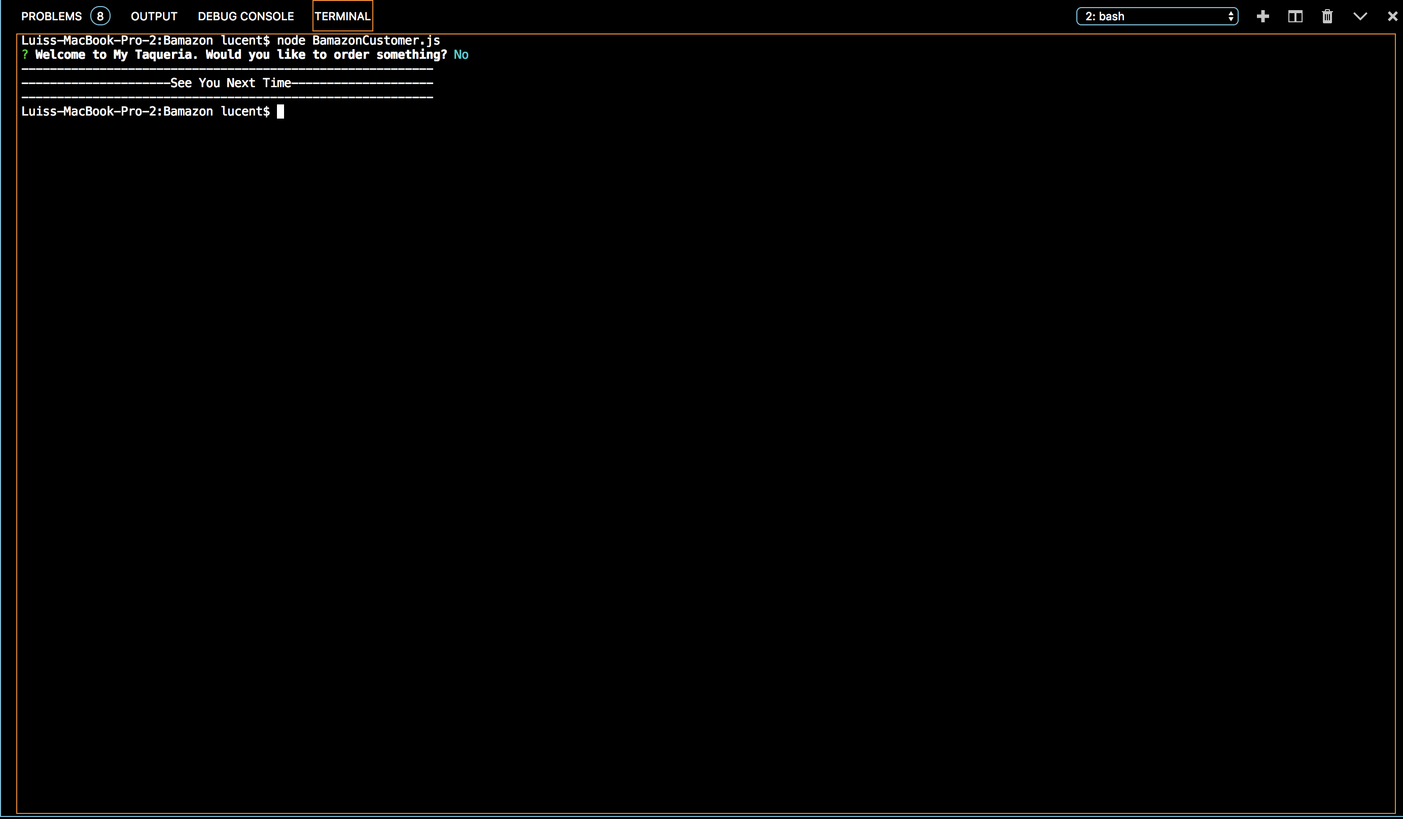This screenshot has height=819, width=1403.
Task: Click the last 'Luiss-MacBook-Pro-2:Bamazon lucent$' prompt text
Action: pyautogui.click(x=145, y=111)
